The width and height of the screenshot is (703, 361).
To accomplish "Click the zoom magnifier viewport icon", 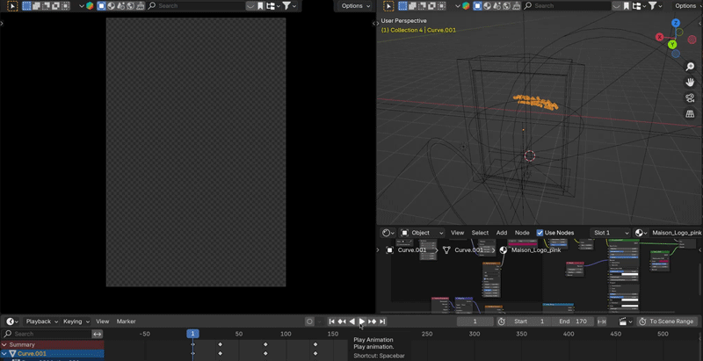I will pyautogui.click(x=690, y=67).
